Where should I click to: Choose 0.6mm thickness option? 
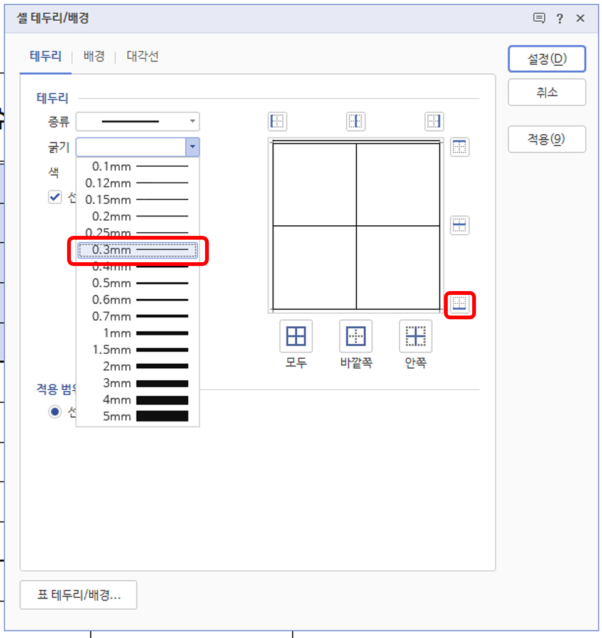[x=138, y=300]
